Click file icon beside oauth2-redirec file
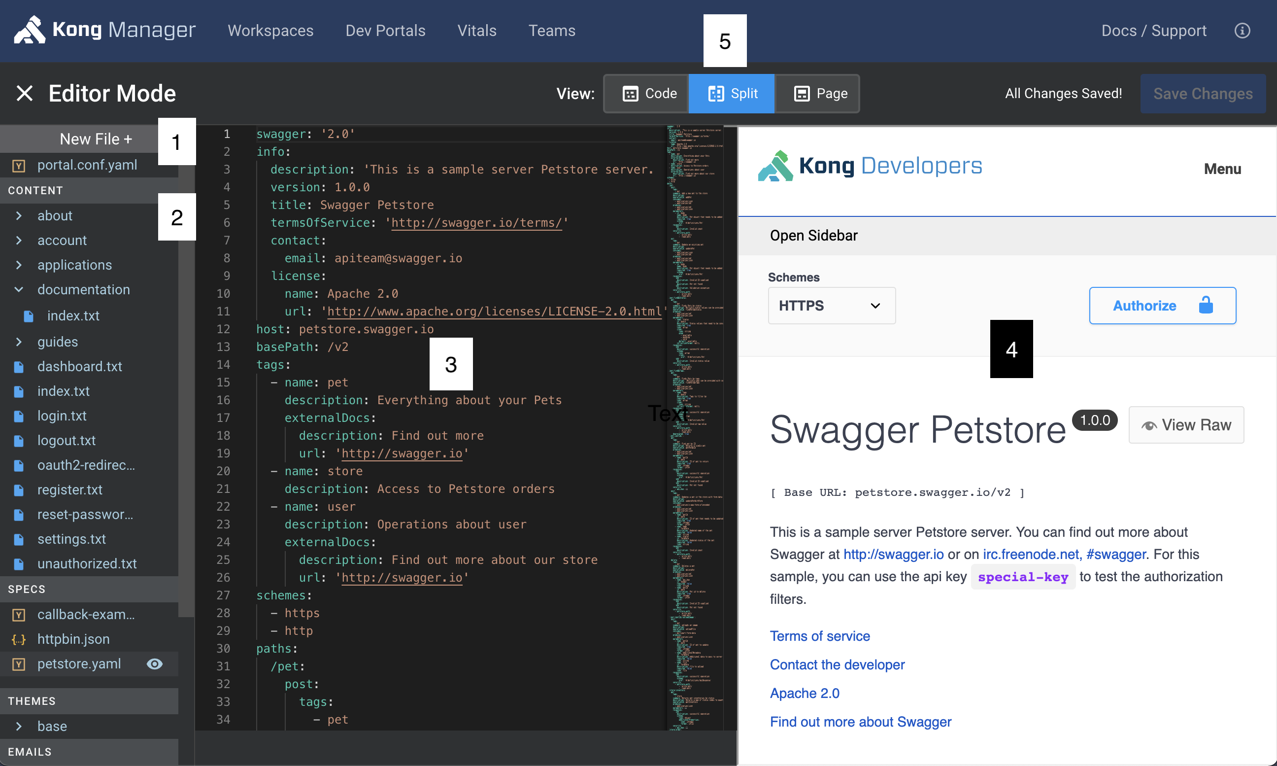The image size is (1277, 766). pyautogui.click(x=19, y=465)
